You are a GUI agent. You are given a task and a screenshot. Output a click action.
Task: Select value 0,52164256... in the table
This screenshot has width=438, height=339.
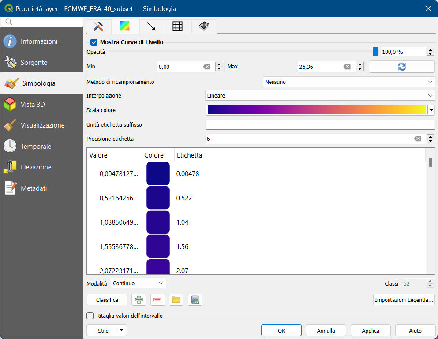(x=119, y=198)
